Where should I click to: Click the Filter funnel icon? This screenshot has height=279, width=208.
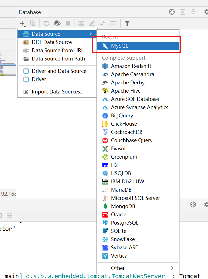127,23
